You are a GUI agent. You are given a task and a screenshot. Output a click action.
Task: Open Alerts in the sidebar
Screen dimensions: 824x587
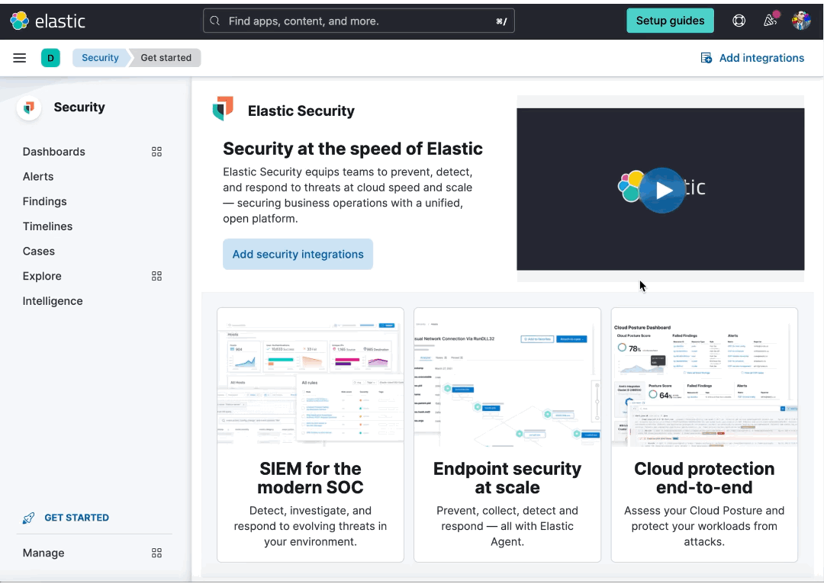(x=38, y=176)
